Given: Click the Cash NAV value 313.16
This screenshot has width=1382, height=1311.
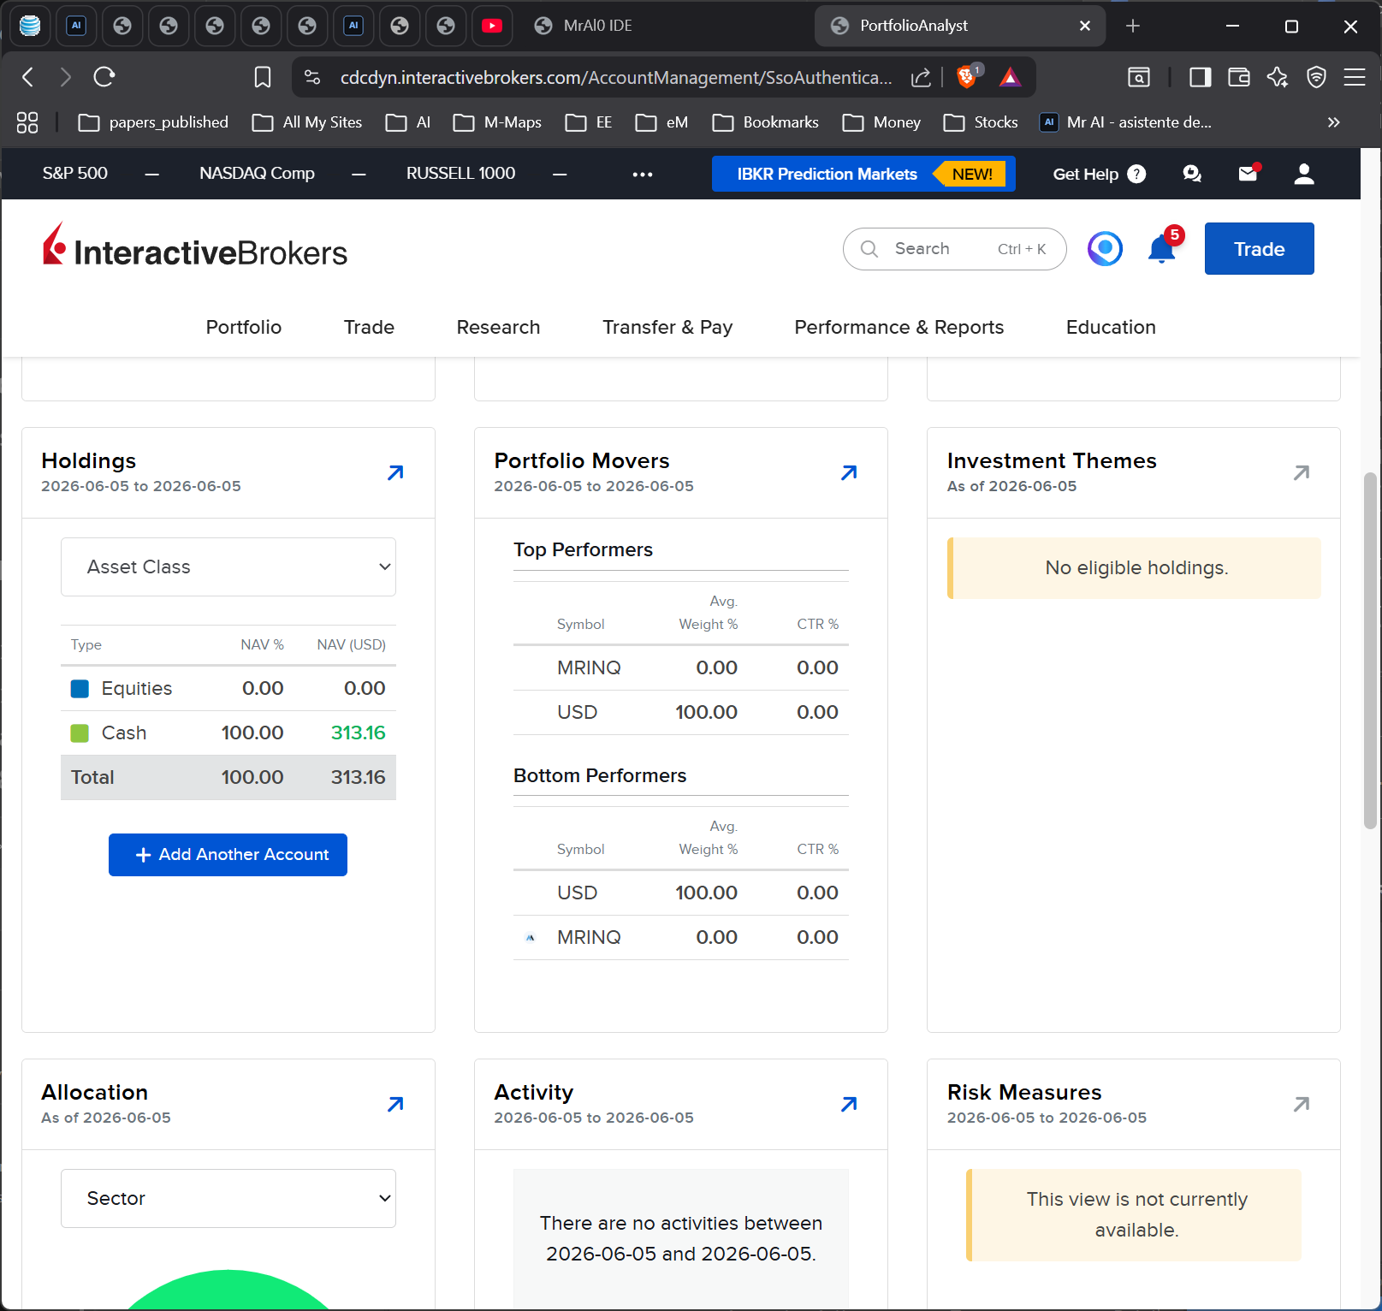Looking at the screenshot, I should click(359, 733).
